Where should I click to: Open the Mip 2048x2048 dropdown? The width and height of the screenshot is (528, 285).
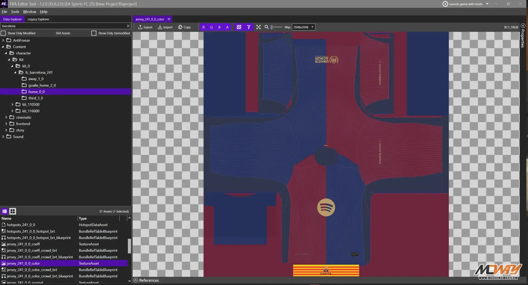(303, 27)
